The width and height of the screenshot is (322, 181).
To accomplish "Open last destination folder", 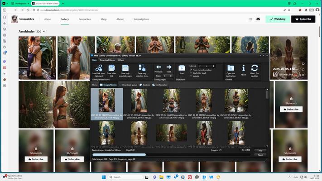I will 231,71.
